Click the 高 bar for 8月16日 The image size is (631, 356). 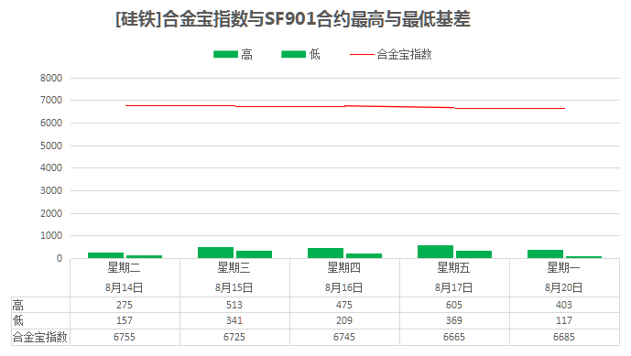click(x=325, y=253)
